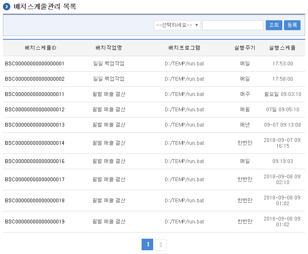Click batch schedule ID BSC00000000000000014
The image size is (308, 254).
click(35, 143)
